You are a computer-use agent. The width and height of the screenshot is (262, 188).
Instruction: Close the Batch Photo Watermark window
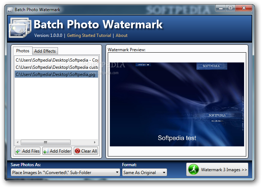244,8
